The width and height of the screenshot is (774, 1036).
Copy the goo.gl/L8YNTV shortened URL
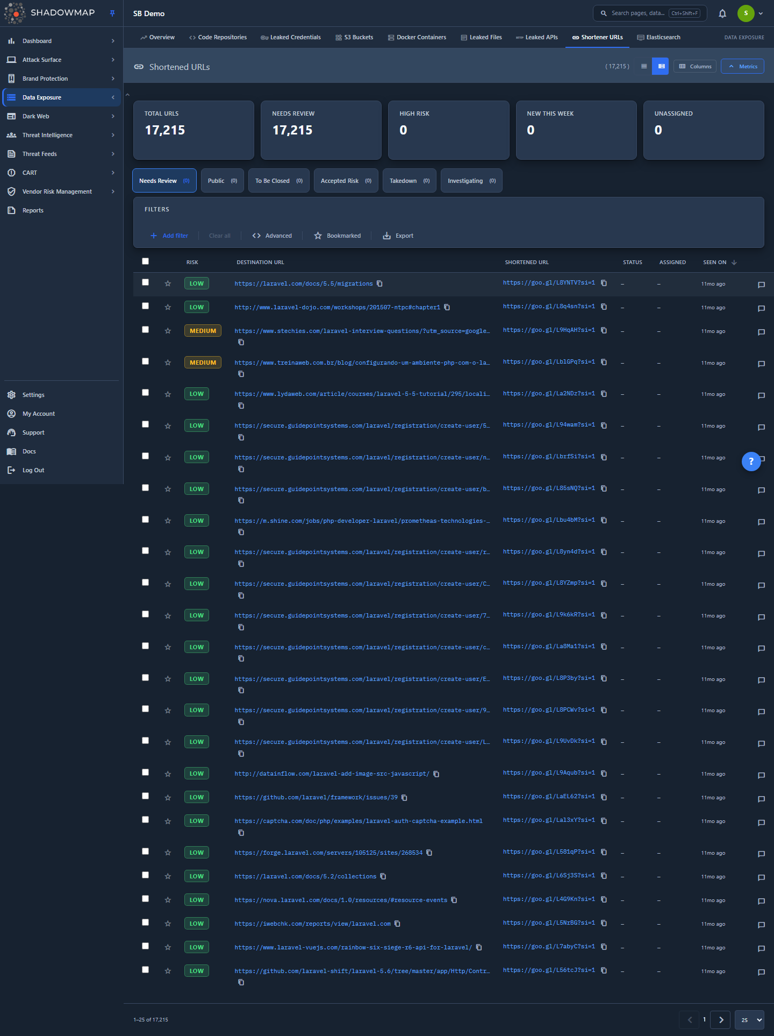(604, 283)
